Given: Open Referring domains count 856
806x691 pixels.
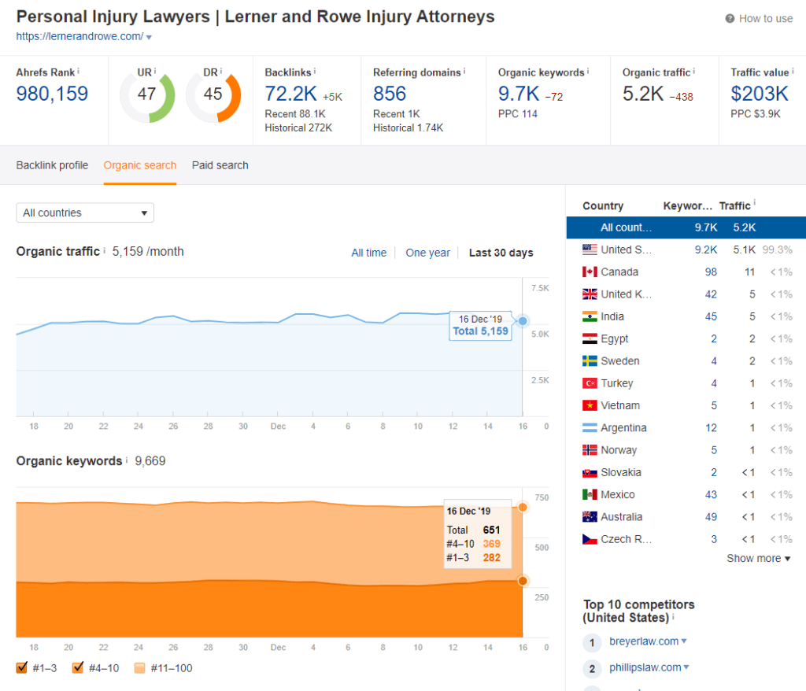Looking at the screenshot, I should coord(390,94).
